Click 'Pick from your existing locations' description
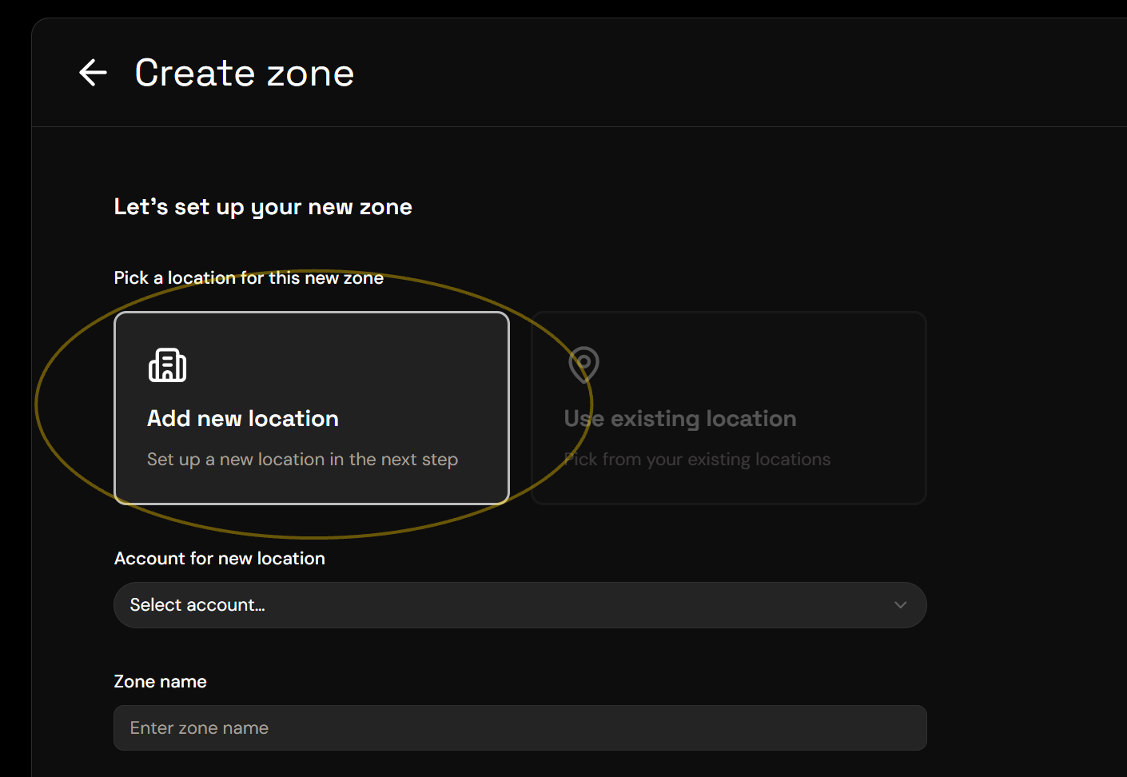The width and height of the screenshot is (1127, 777). (697, 460)
